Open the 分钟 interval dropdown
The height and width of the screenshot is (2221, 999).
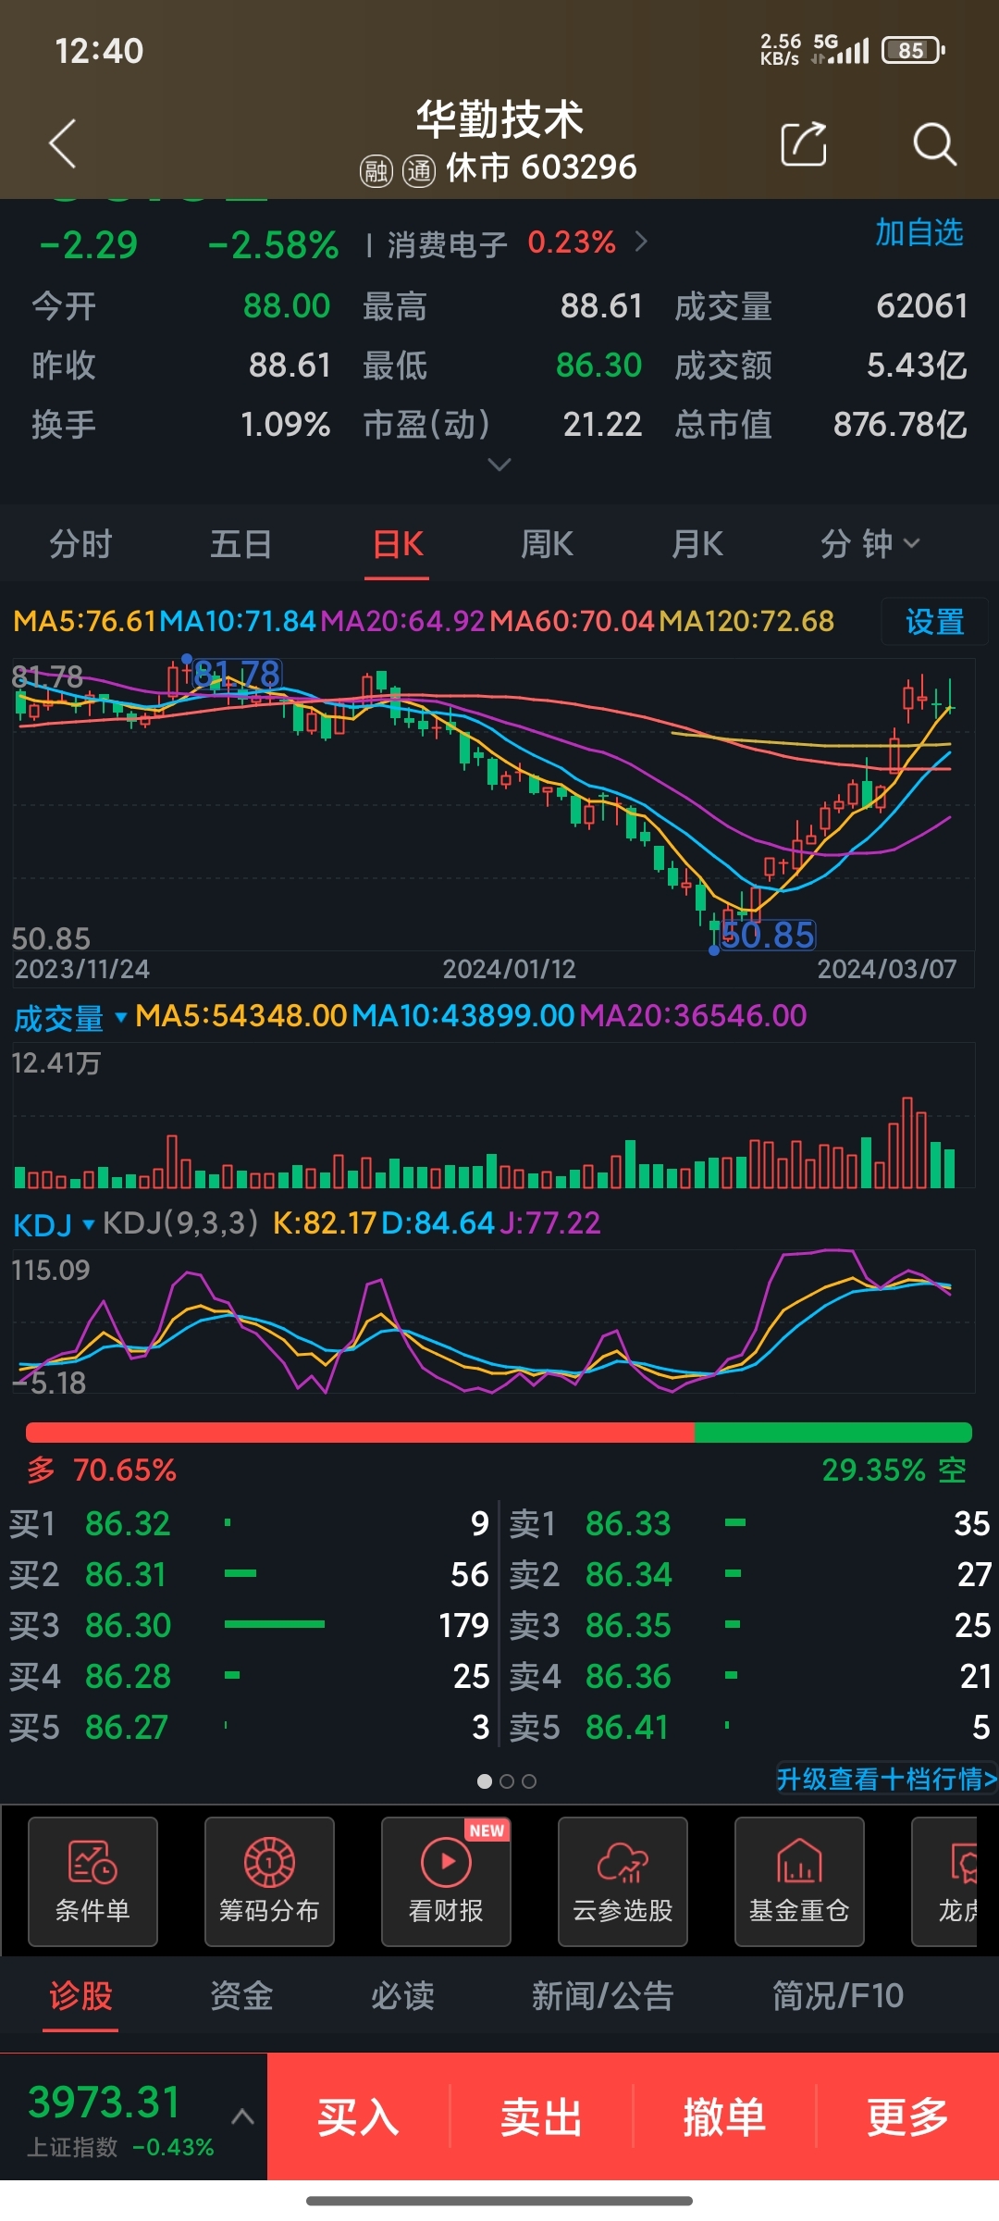[870, 544]
